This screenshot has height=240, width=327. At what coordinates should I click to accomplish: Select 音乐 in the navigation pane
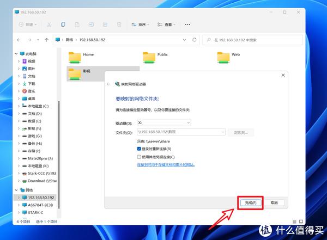point(32,91)
